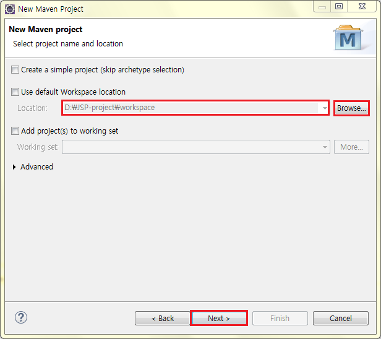This screenshot has height=339, width=381.
Task: Click the Eclipse icon in title bar
Action: (x=10, y=9)
